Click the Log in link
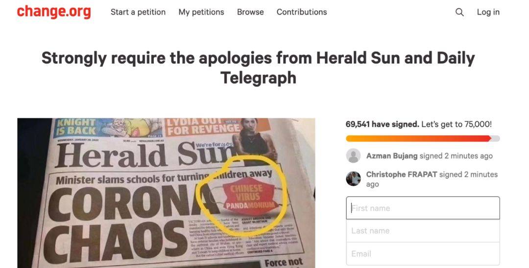The width and height of the screenshot is (529, 268). click(x=488, y=12)
